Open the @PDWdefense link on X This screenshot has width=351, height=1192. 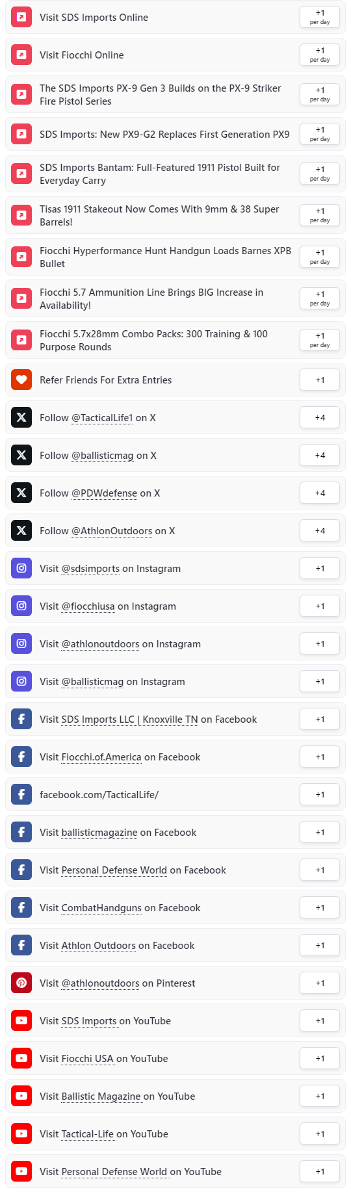105,493
